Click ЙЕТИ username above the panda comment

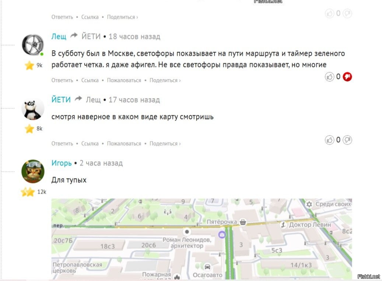(61, 99)
